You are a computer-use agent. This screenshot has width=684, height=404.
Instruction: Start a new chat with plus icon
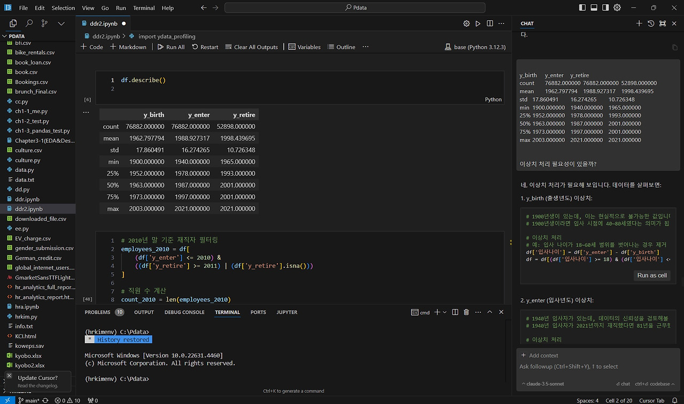pyautogui.click(x=639, y=23)
